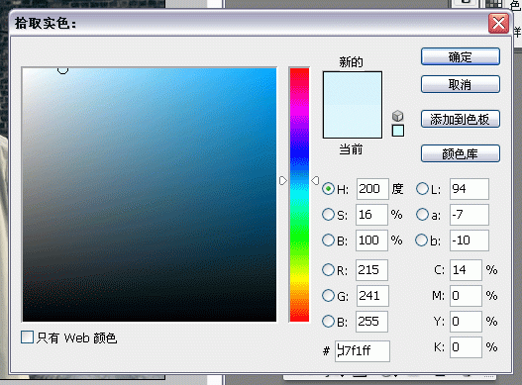
Task: Click the a field showing -7
Action: pyautogui.click(x=470, y=215)
